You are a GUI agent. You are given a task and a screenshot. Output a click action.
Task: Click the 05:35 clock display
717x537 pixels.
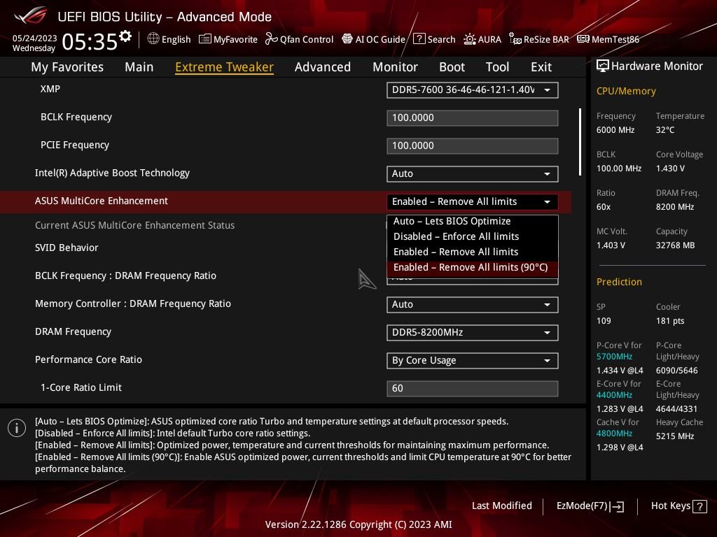tap(90, 42)
